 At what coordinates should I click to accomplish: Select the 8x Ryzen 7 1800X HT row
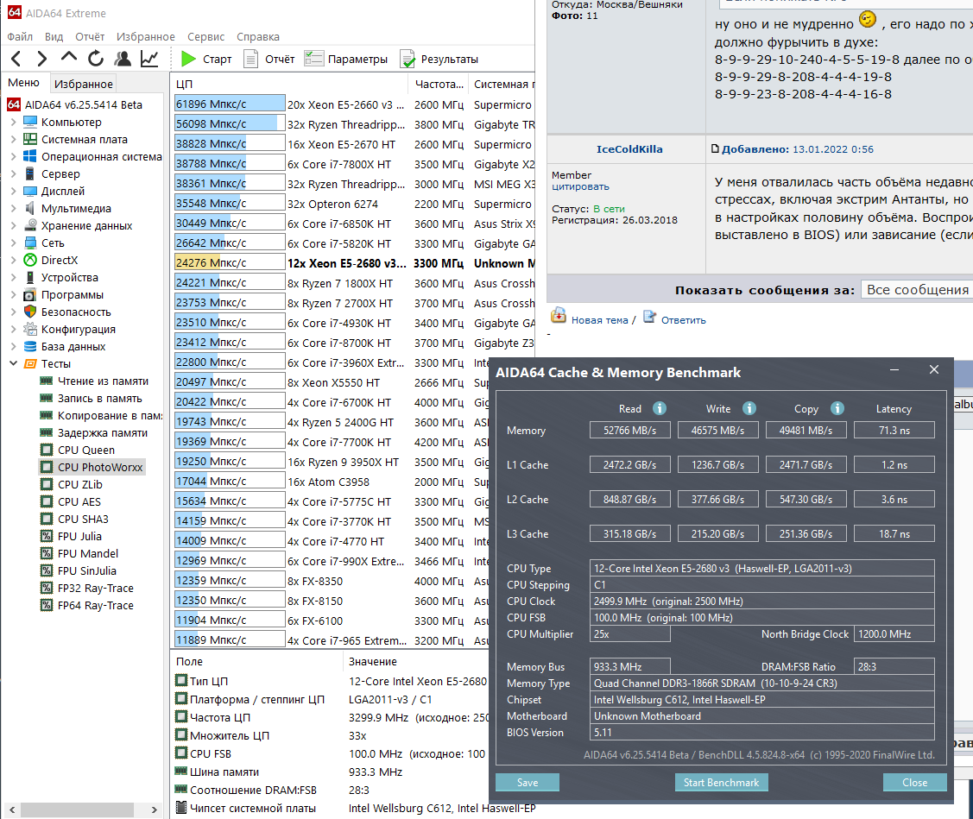click(x=354, y=283)
